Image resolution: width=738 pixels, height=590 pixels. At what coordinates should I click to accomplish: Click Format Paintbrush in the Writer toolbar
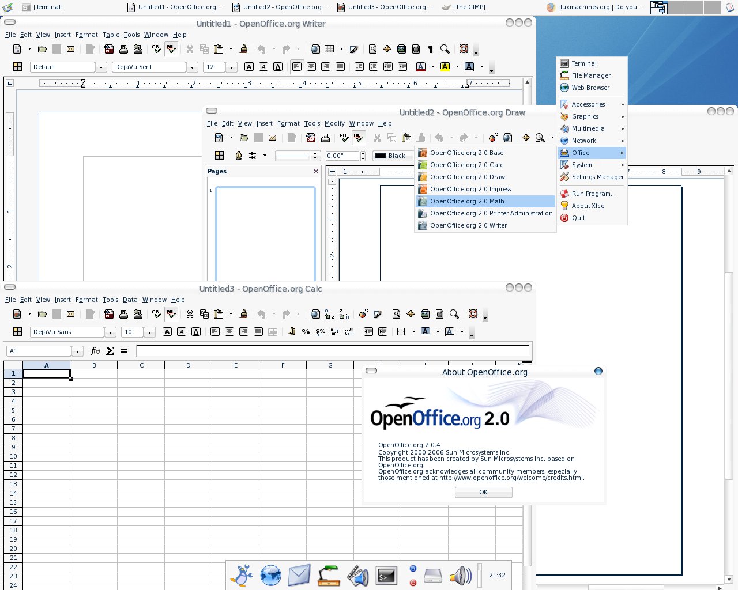244,49
